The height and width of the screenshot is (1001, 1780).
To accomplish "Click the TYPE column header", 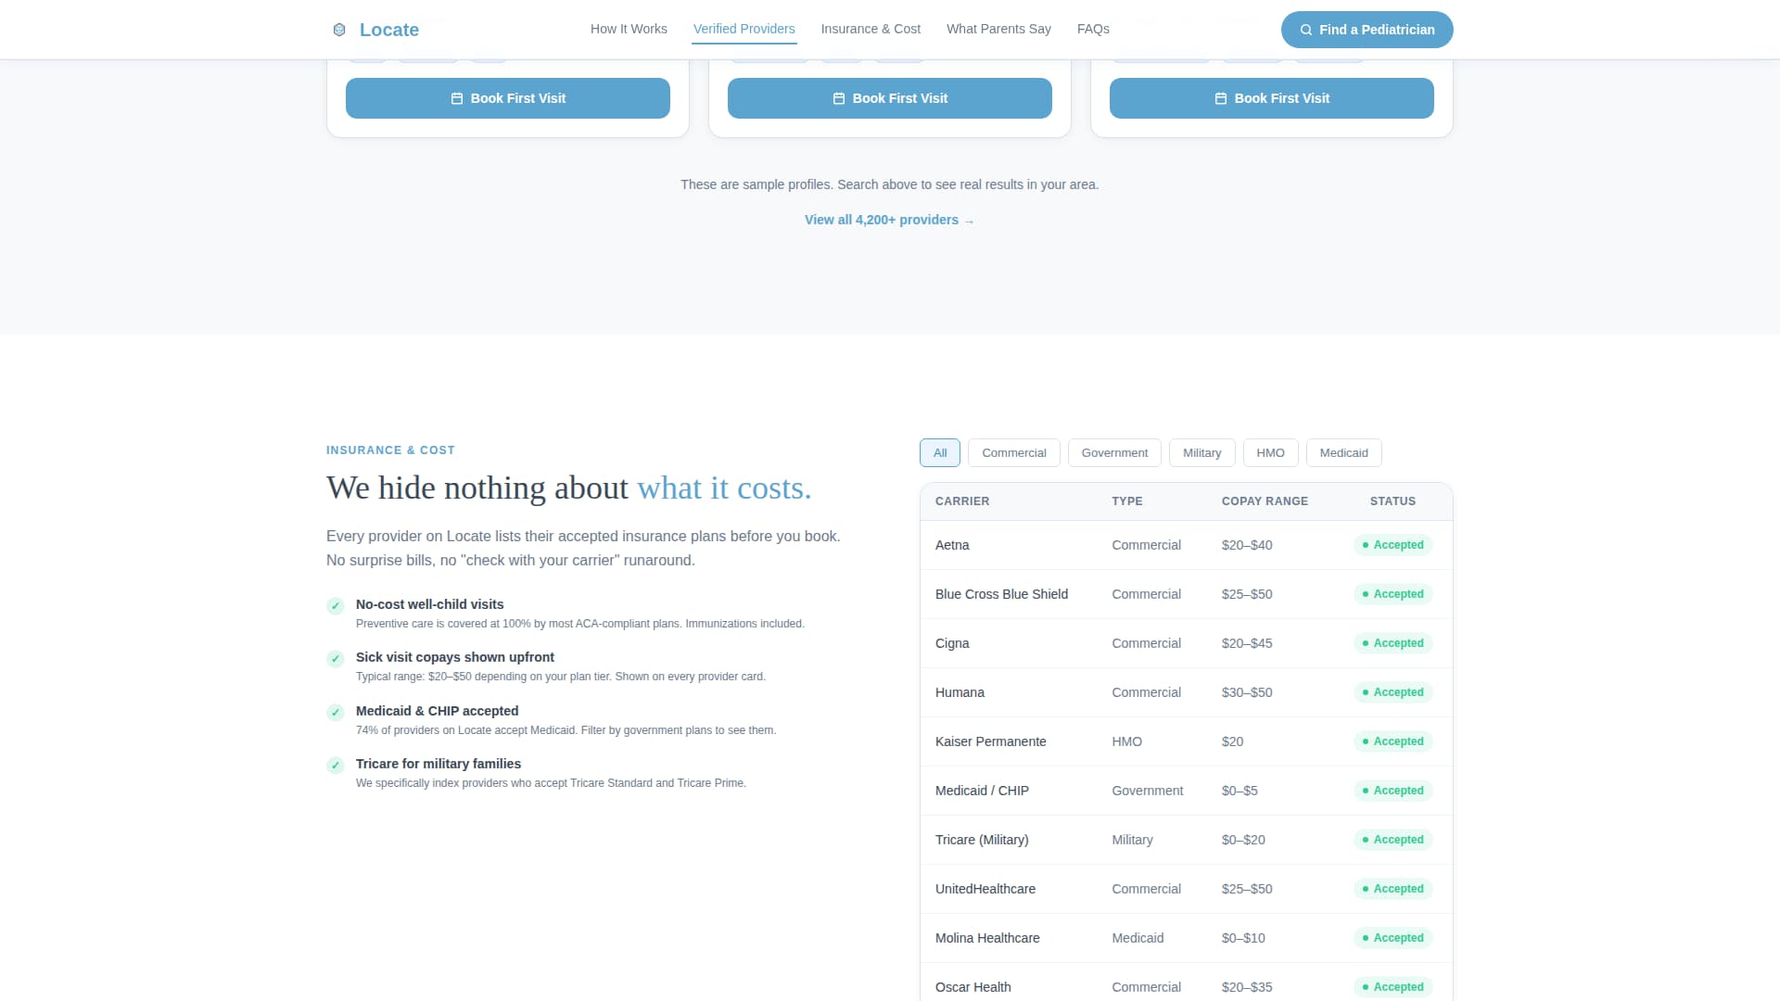I will [1127, 501].
